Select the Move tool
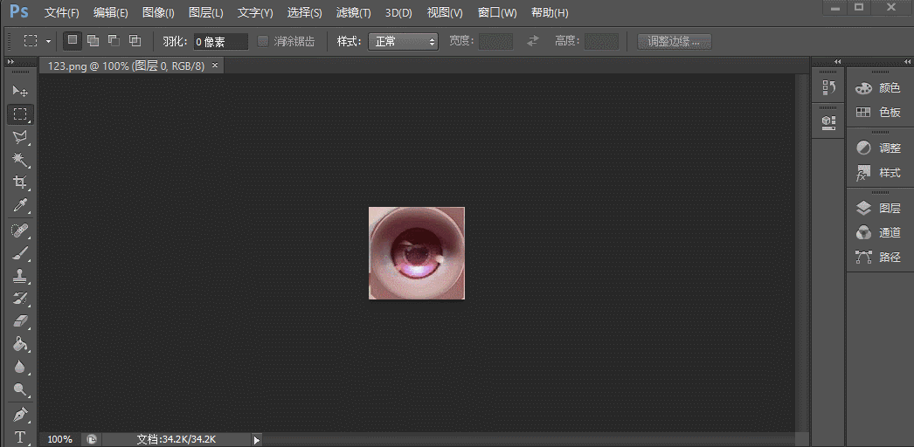 coord(20,92)
